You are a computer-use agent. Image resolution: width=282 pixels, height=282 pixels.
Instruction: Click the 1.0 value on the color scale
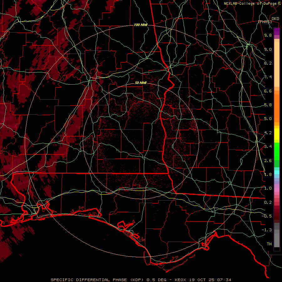coord(268,188)
